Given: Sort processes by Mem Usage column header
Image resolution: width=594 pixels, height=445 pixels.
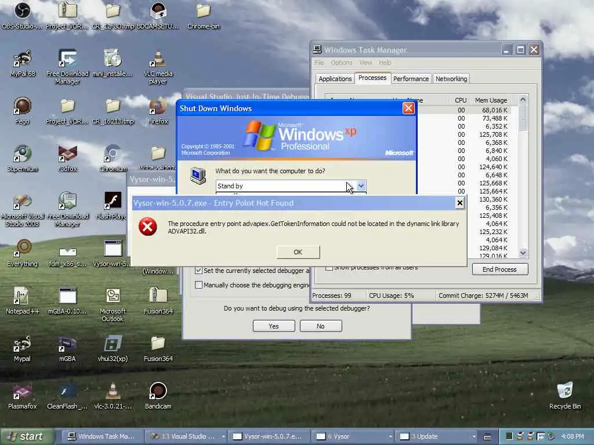Looking at the screenshot, I should point(491,100).
